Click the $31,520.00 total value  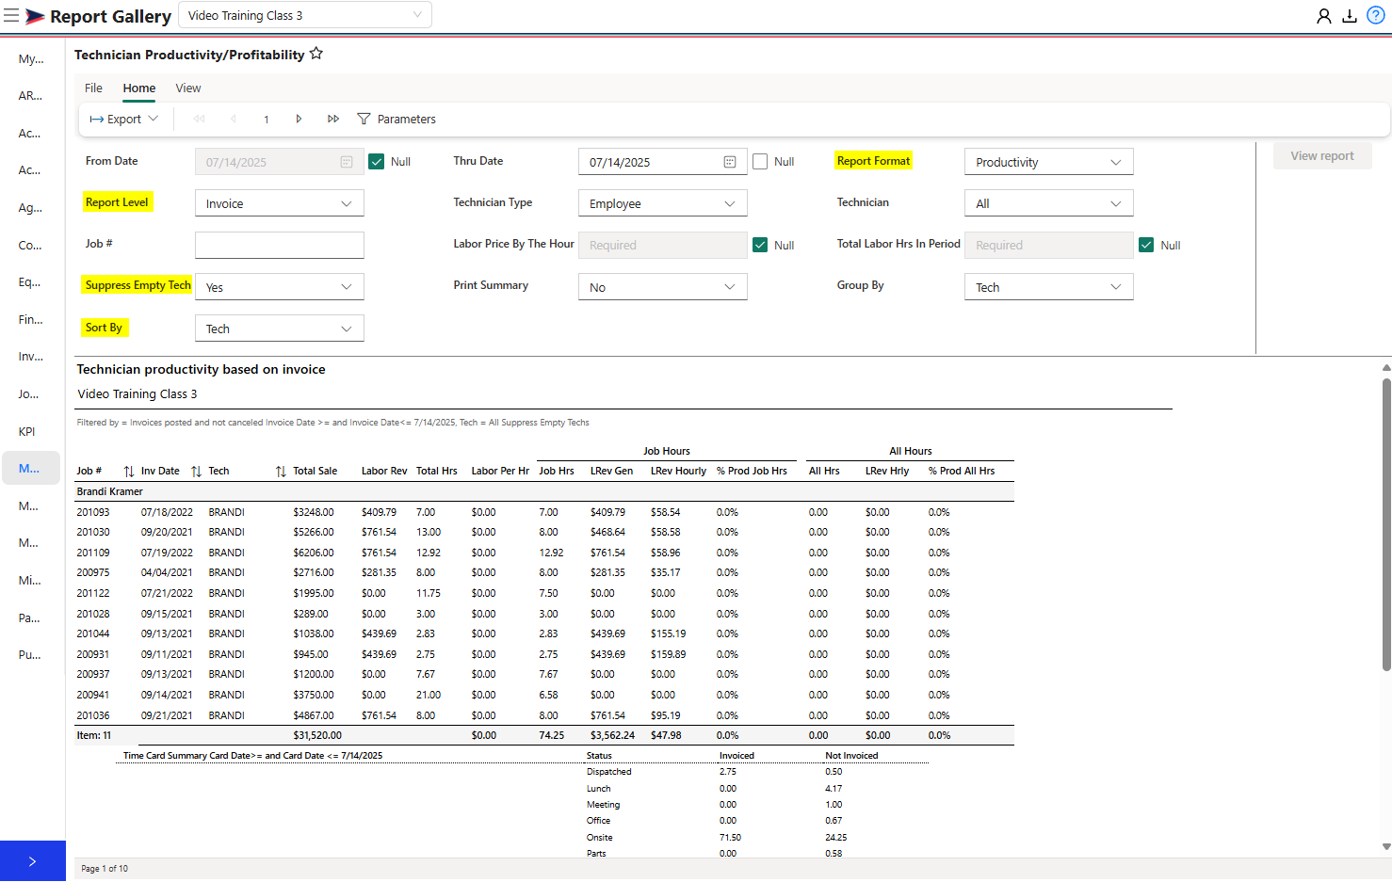click(x=317, y=735)
